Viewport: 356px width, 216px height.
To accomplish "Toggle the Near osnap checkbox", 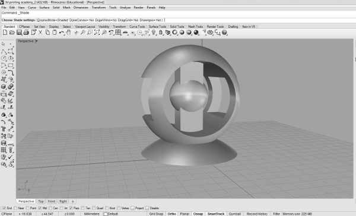I will tap(15, 208).
